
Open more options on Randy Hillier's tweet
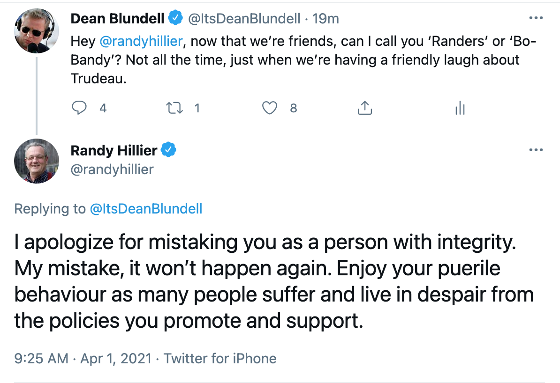[x=536, y=150]
